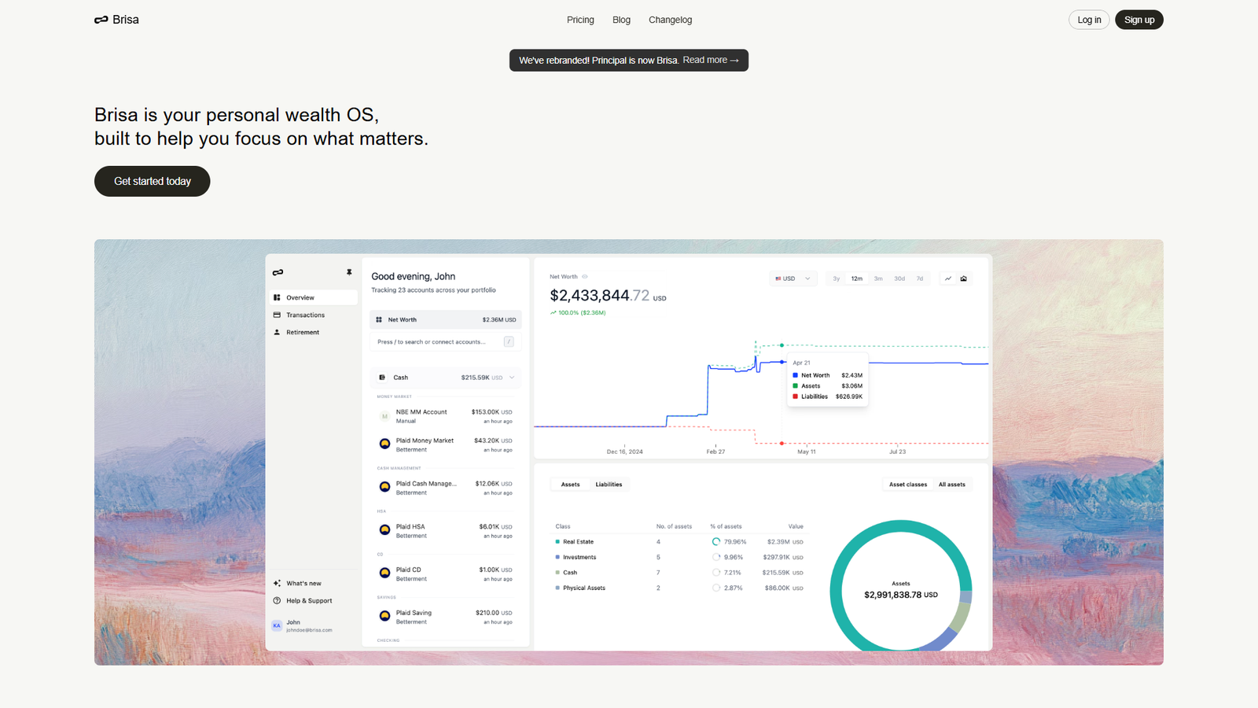Open the Blog page
The width and height of the screenshot is (1258, 708).
621,20
